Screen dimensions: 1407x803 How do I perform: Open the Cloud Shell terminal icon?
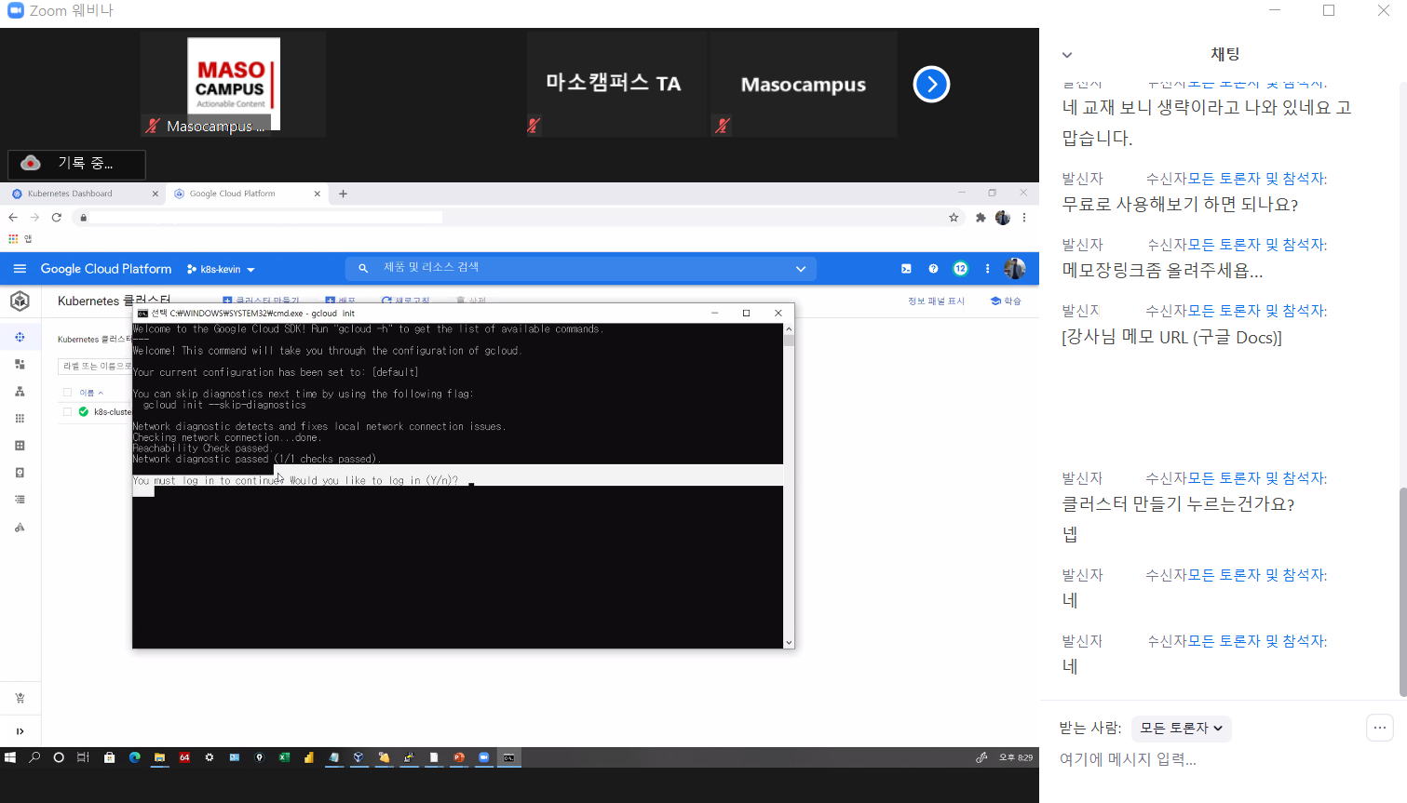[x=906, y=269]
